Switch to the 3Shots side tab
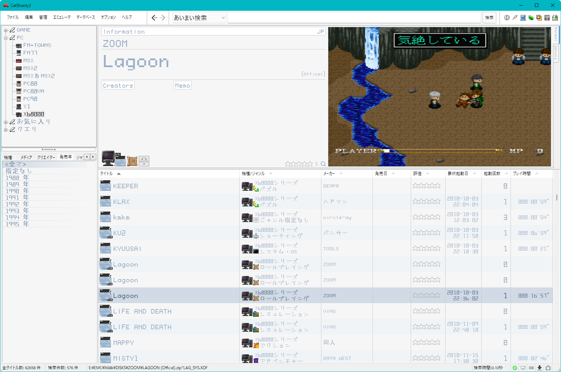This screenshot has height=372, width=561. 555,53
